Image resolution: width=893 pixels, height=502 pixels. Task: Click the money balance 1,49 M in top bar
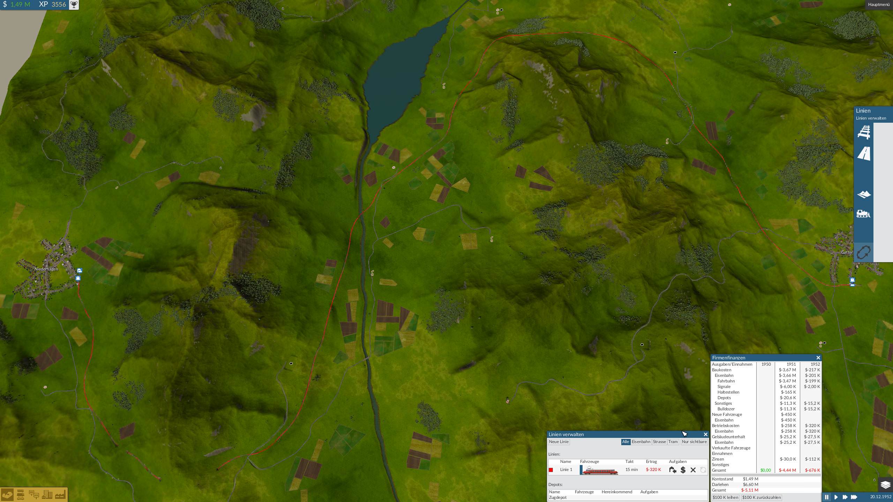[x=20, y=5]
